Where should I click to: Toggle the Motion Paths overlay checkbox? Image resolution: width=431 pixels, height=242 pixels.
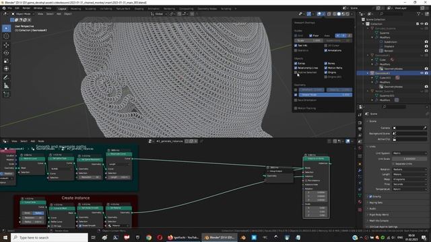click(326, 68)
